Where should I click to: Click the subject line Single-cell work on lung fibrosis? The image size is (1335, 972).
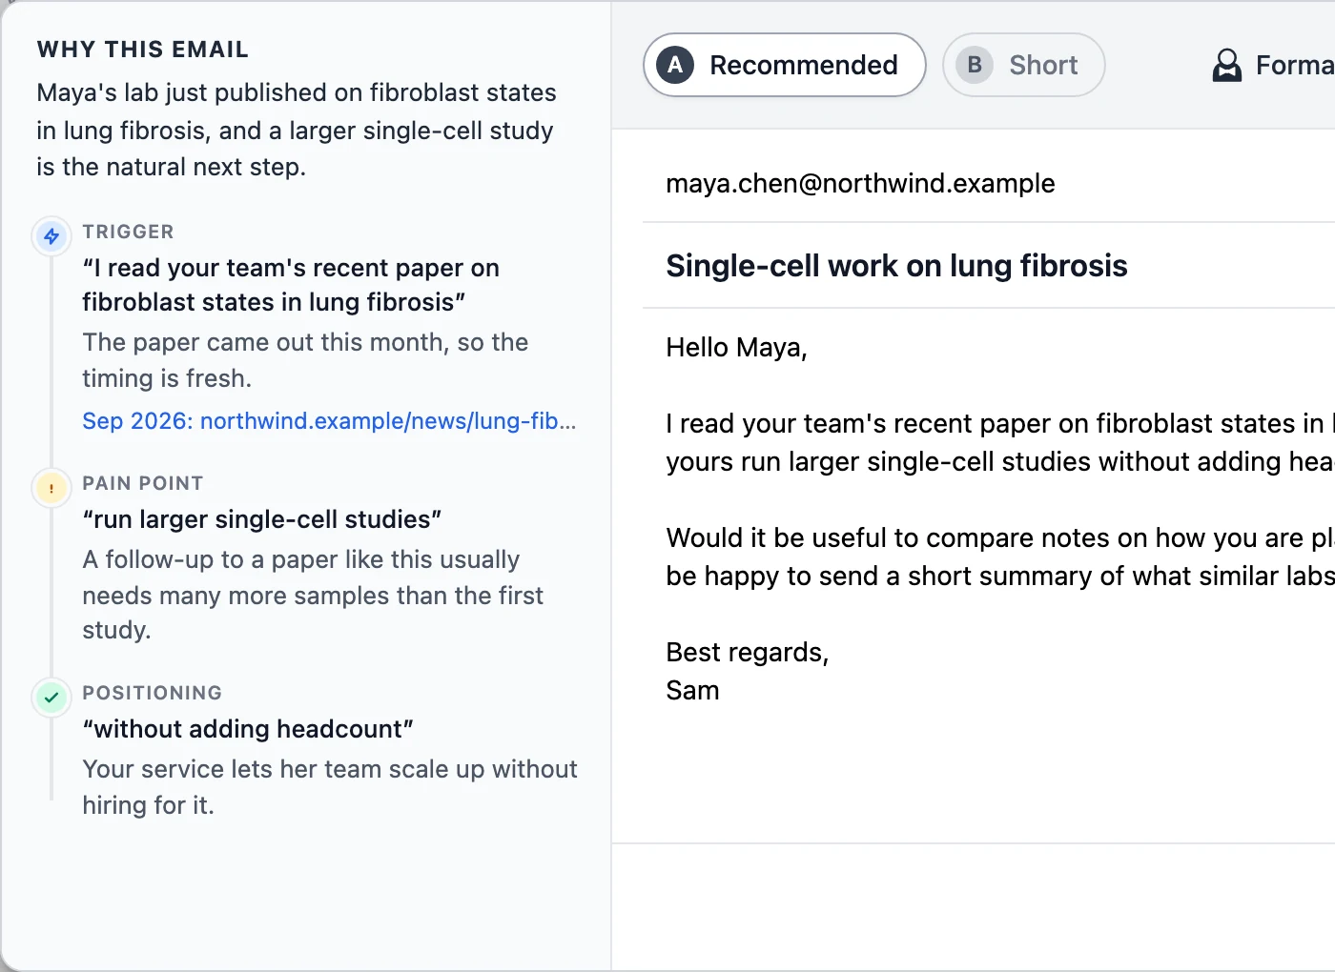tap(896, 266)
